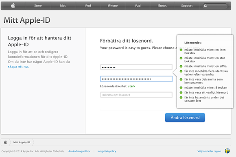
Task: Click 'får inte vara ett vanligt lösenord' text
Action: coord(206,92)
